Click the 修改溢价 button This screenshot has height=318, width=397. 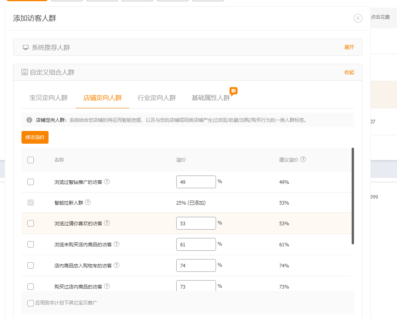tap(35, 137)
